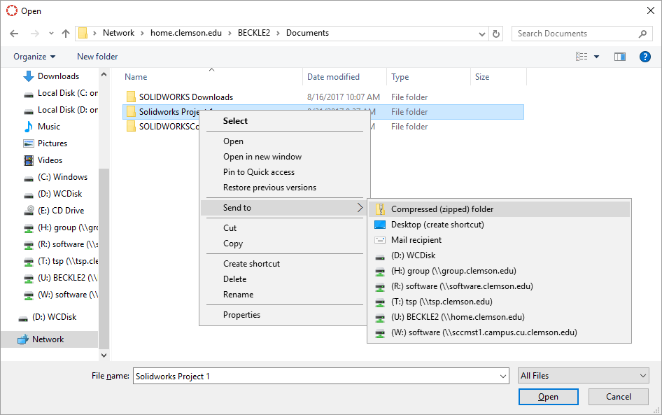Viewport: 662px width, 415px height.
Task: Click the Open button
Action: click(x=549, y=397)
